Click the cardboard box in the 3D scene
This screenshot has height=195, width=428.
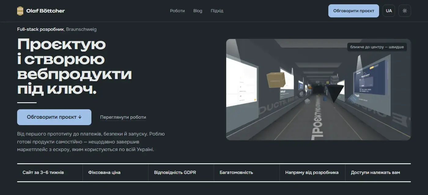[x=276, y=79]
